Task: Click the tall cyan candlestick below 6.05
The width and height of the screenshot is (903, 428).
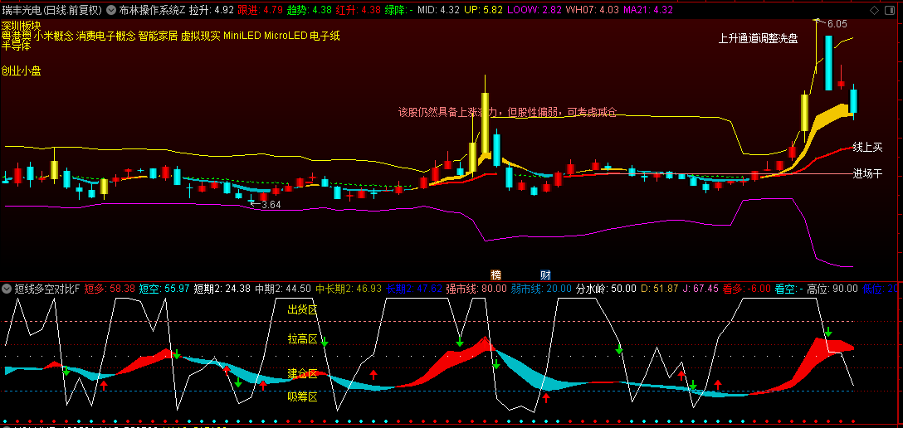Action: (828, 63)
